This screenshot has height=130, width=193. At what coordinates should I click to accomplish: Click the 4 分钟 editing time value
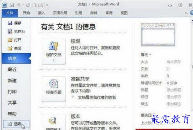click(172, 83)
